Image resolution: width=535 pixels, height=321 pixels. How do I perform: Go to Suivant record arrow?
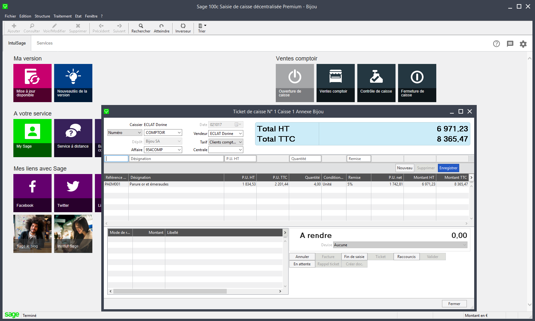point(119,28)
